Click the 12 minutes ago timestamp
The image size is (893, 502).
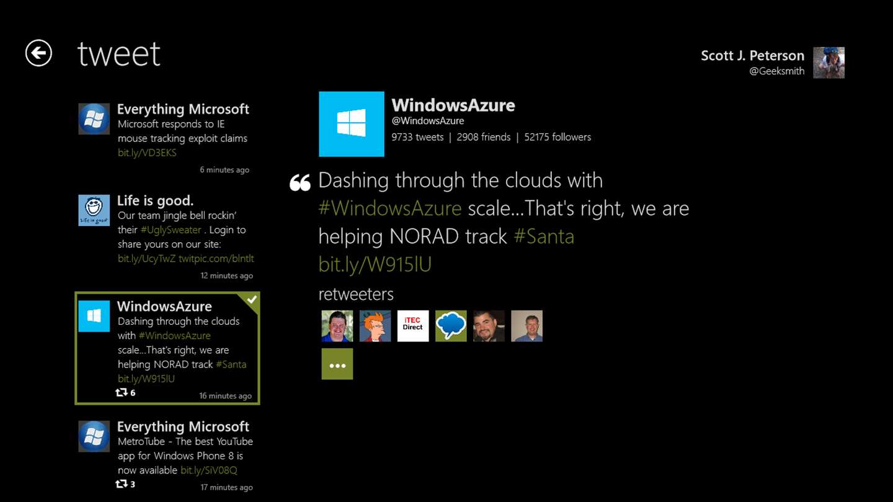point(226,276)
